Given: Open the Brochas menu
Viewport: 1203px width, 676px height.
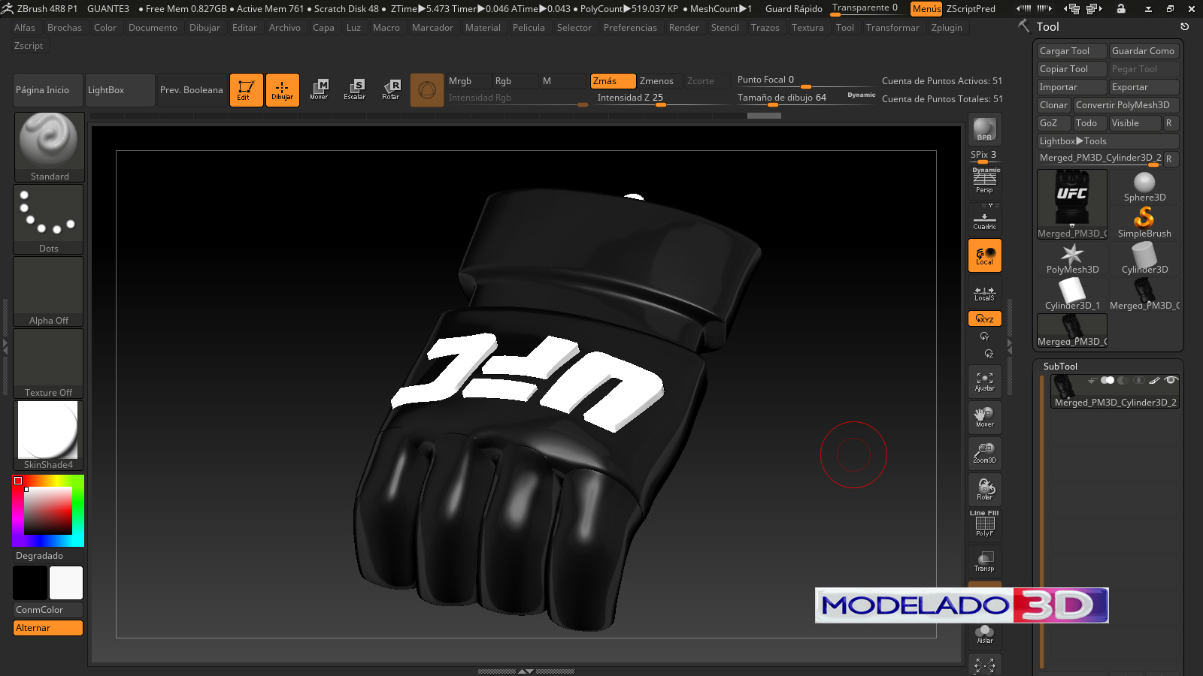Looking at the screenshot, I should (x=65, y=28).
